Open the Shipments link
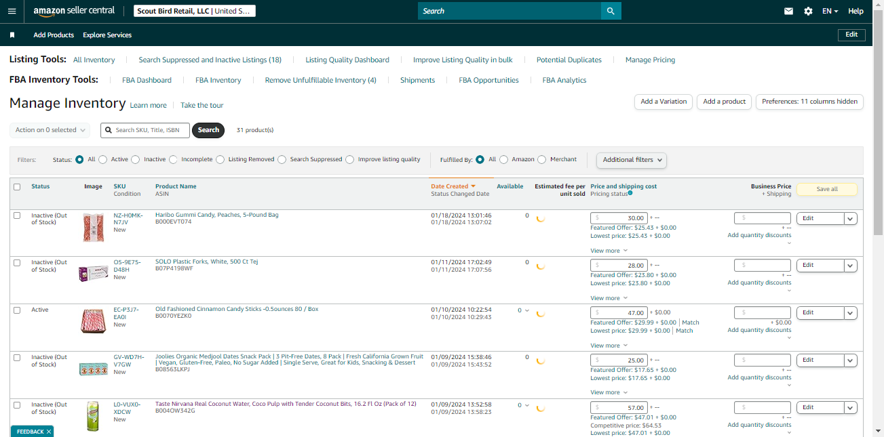This screenshot has height=437, width=884. (x=417, y=80)
